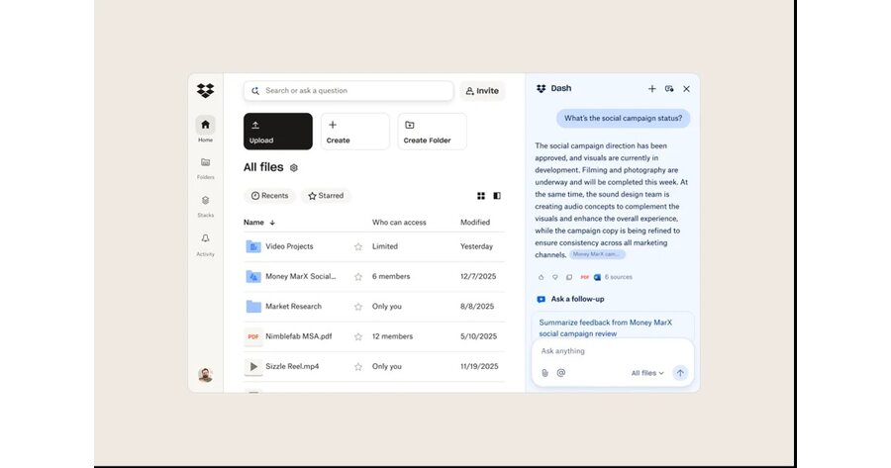
Task: Click the attach file paperclip in Dash
Action: point(544,373)
